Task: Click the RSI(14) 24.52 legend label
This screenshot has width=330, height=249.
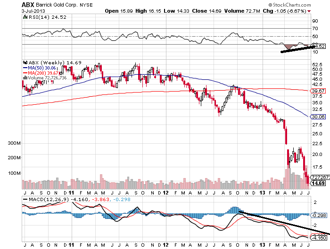Action: [x=47, y=17]
